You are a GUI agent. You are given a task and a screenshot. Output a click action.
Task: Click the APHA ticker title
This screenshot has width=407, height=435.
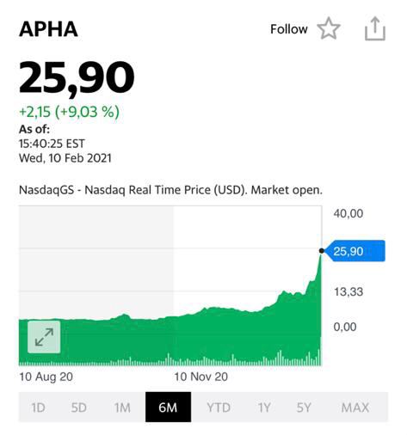click(x=48, y=29)
